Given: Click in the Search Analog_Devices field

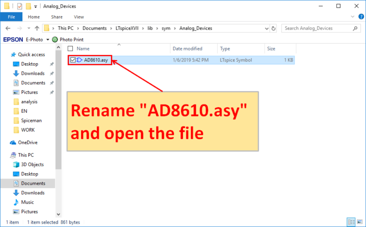Looking at the screenshot, I should (318, 28).
